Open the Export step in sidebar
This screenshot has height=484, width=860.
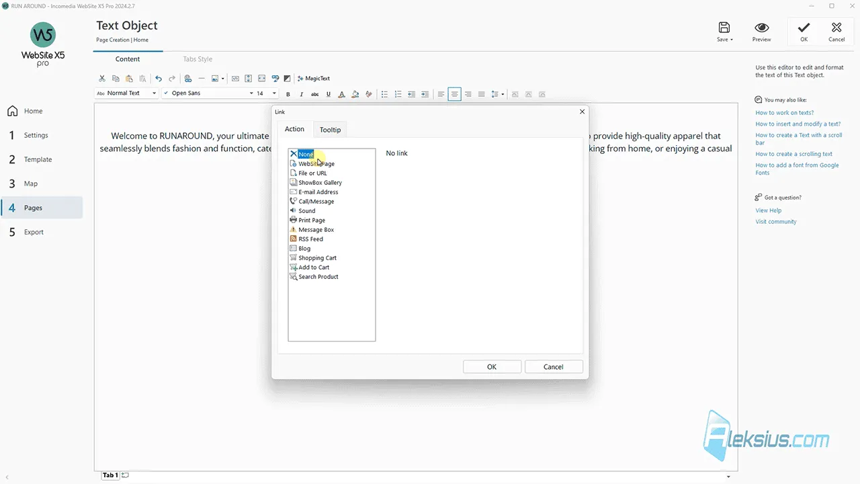click(x=42, y=232)
